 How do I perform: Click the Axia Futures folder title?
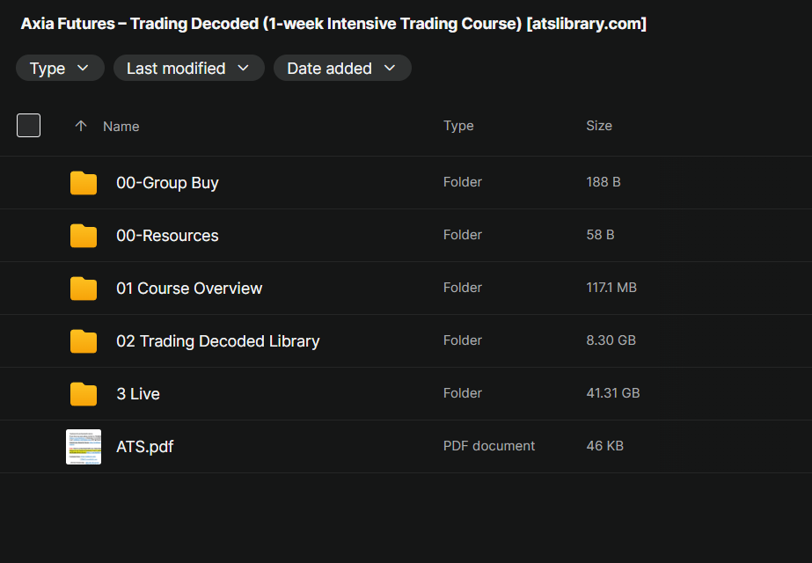333,24
